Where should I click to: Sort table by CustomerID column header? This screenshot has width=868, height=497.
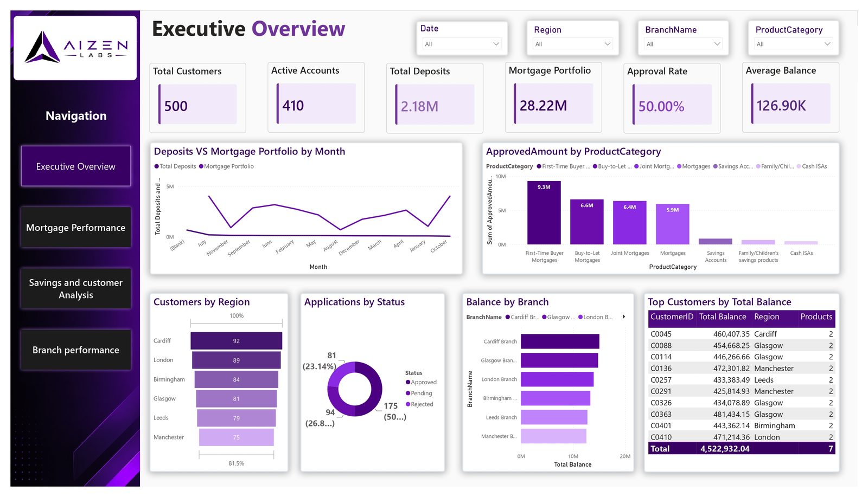click(672, 317)
